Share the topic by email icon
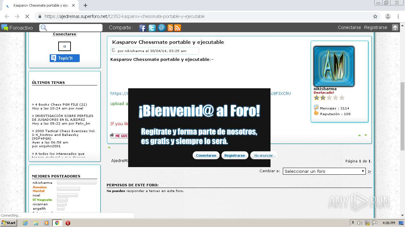 tap(162, 28)
